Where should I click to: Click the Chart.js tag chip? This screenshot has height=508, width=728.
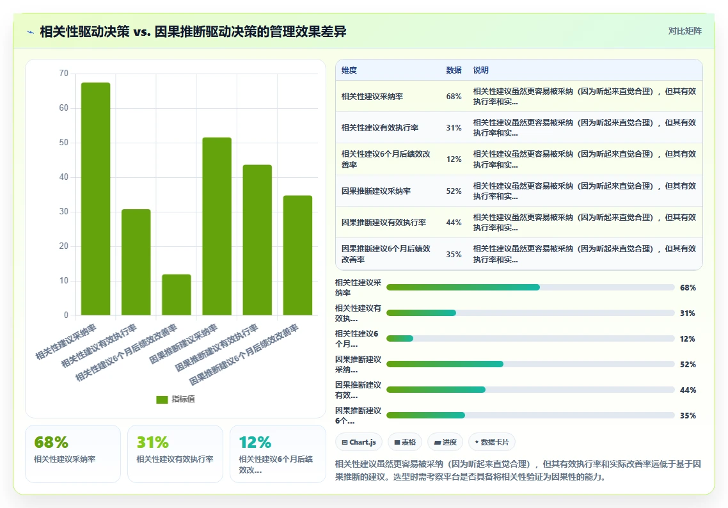pyautogui.click(x=359, y=442)
